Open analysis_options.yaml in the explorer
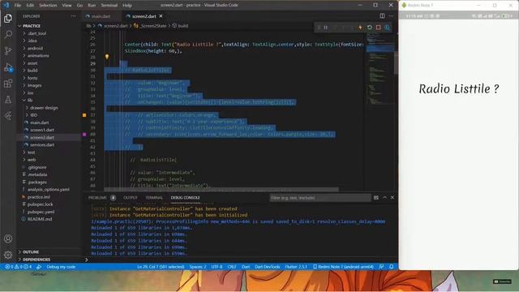The height and width of the screenshot is (292, 519). coord(49,189)
